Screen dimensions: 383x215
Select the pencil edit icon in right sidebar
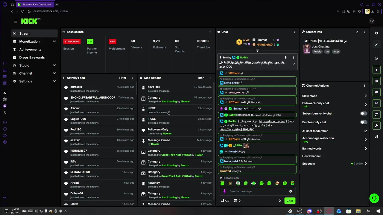tap(377, 44)
